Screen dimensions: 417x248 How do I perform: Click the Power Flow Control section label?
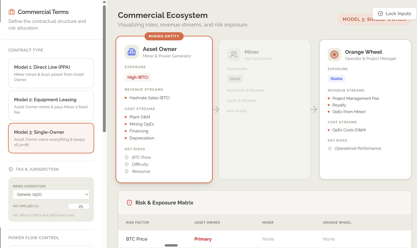tap(34, 238)
